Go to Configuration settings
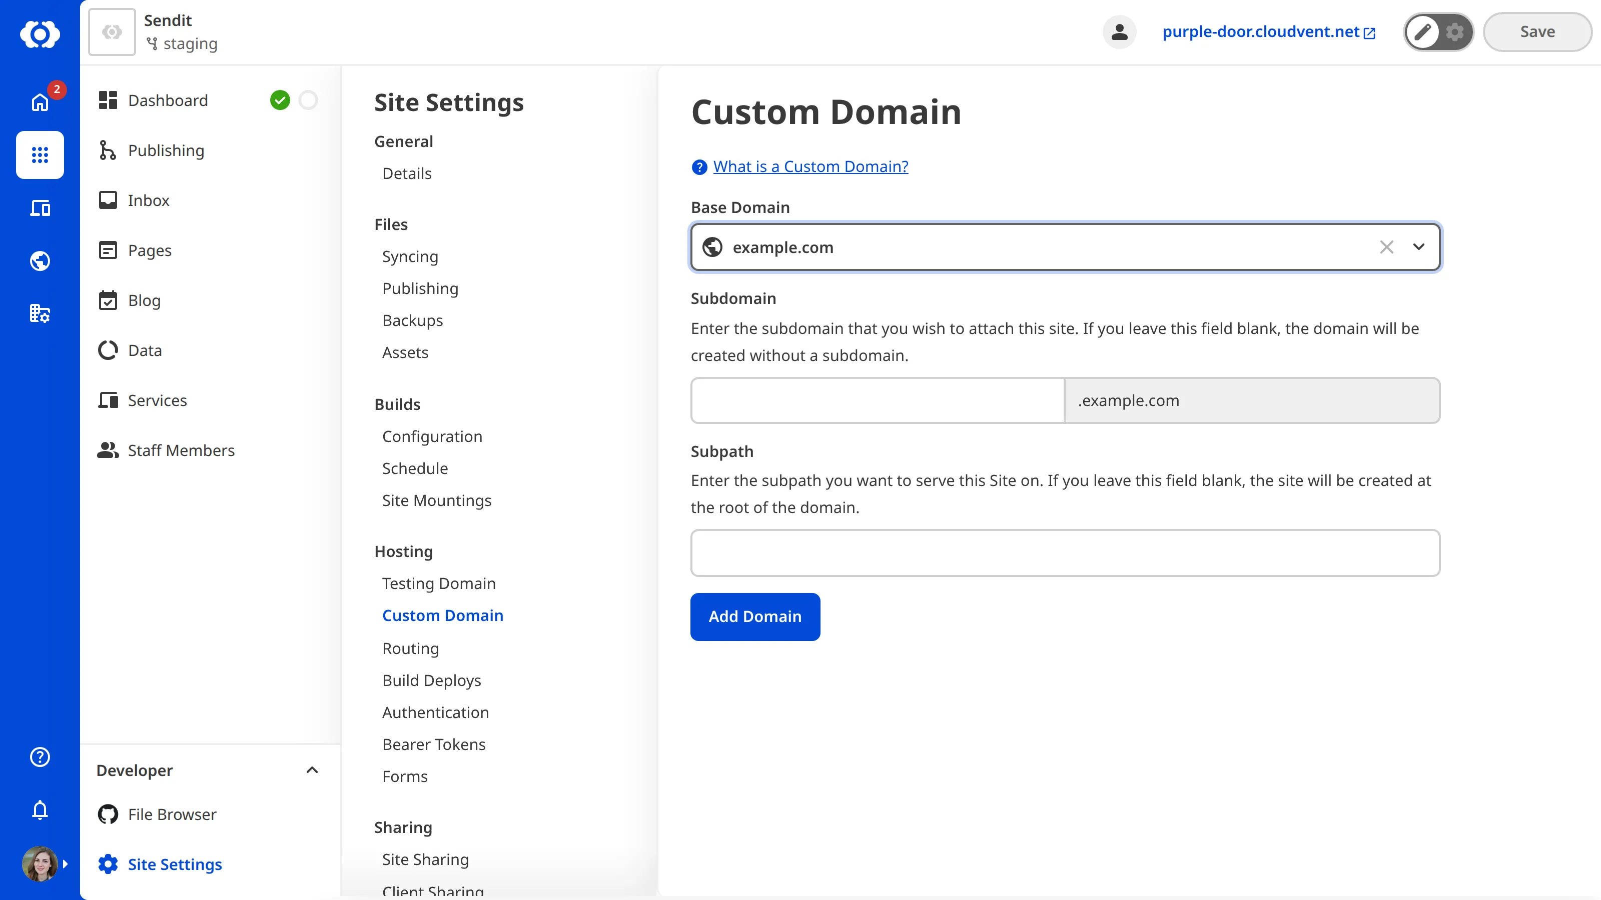The height and width of the screenshot is (900, 1601). point(432,436)
